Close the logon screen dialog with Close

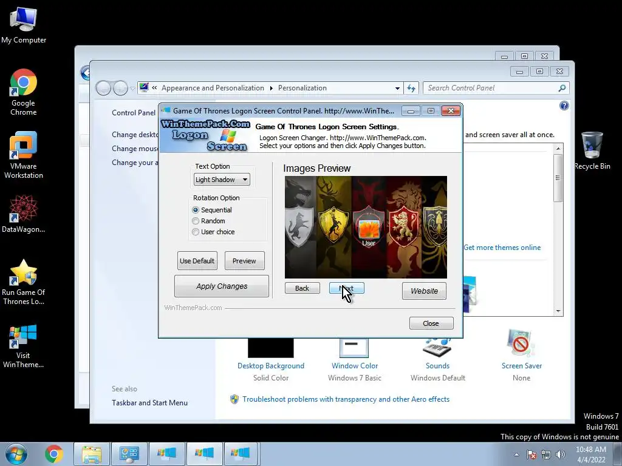pos(431,323)
